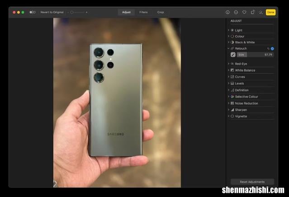Click the Red-Eye icon
Screen dimensions: 289x197
pyautogui.click(x=232, y=64)
